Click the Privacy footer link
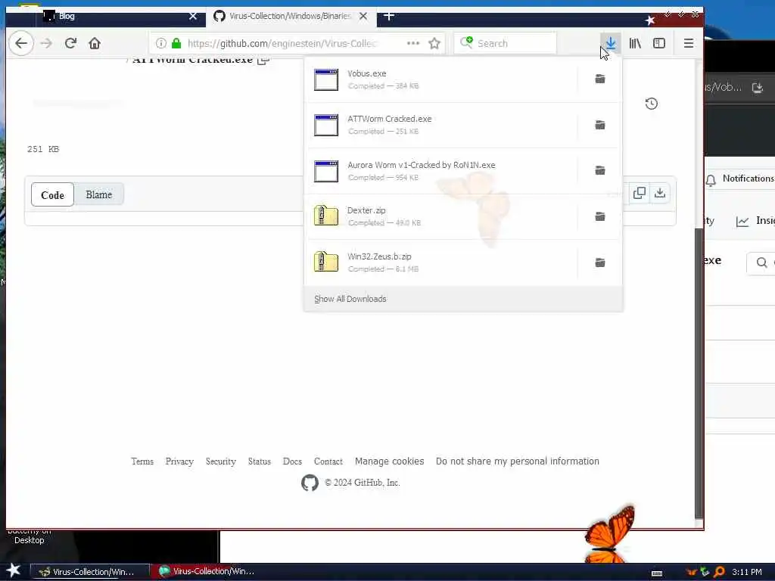This screenshot has width=775, height=581. (x=179, y=461)
